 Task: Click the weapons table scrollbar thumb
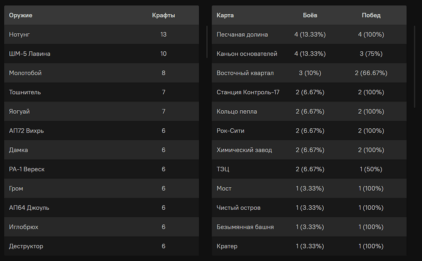[207, 42]
